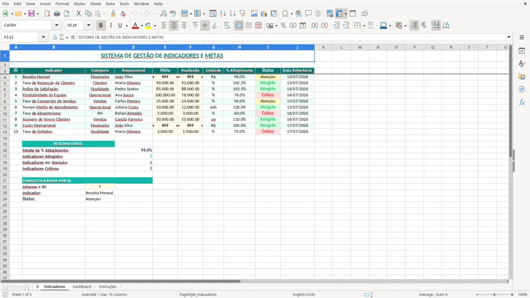The width and height of the screenshot is (530, 298).
Task: Toggle print preview icon
Action: [66, 14]
